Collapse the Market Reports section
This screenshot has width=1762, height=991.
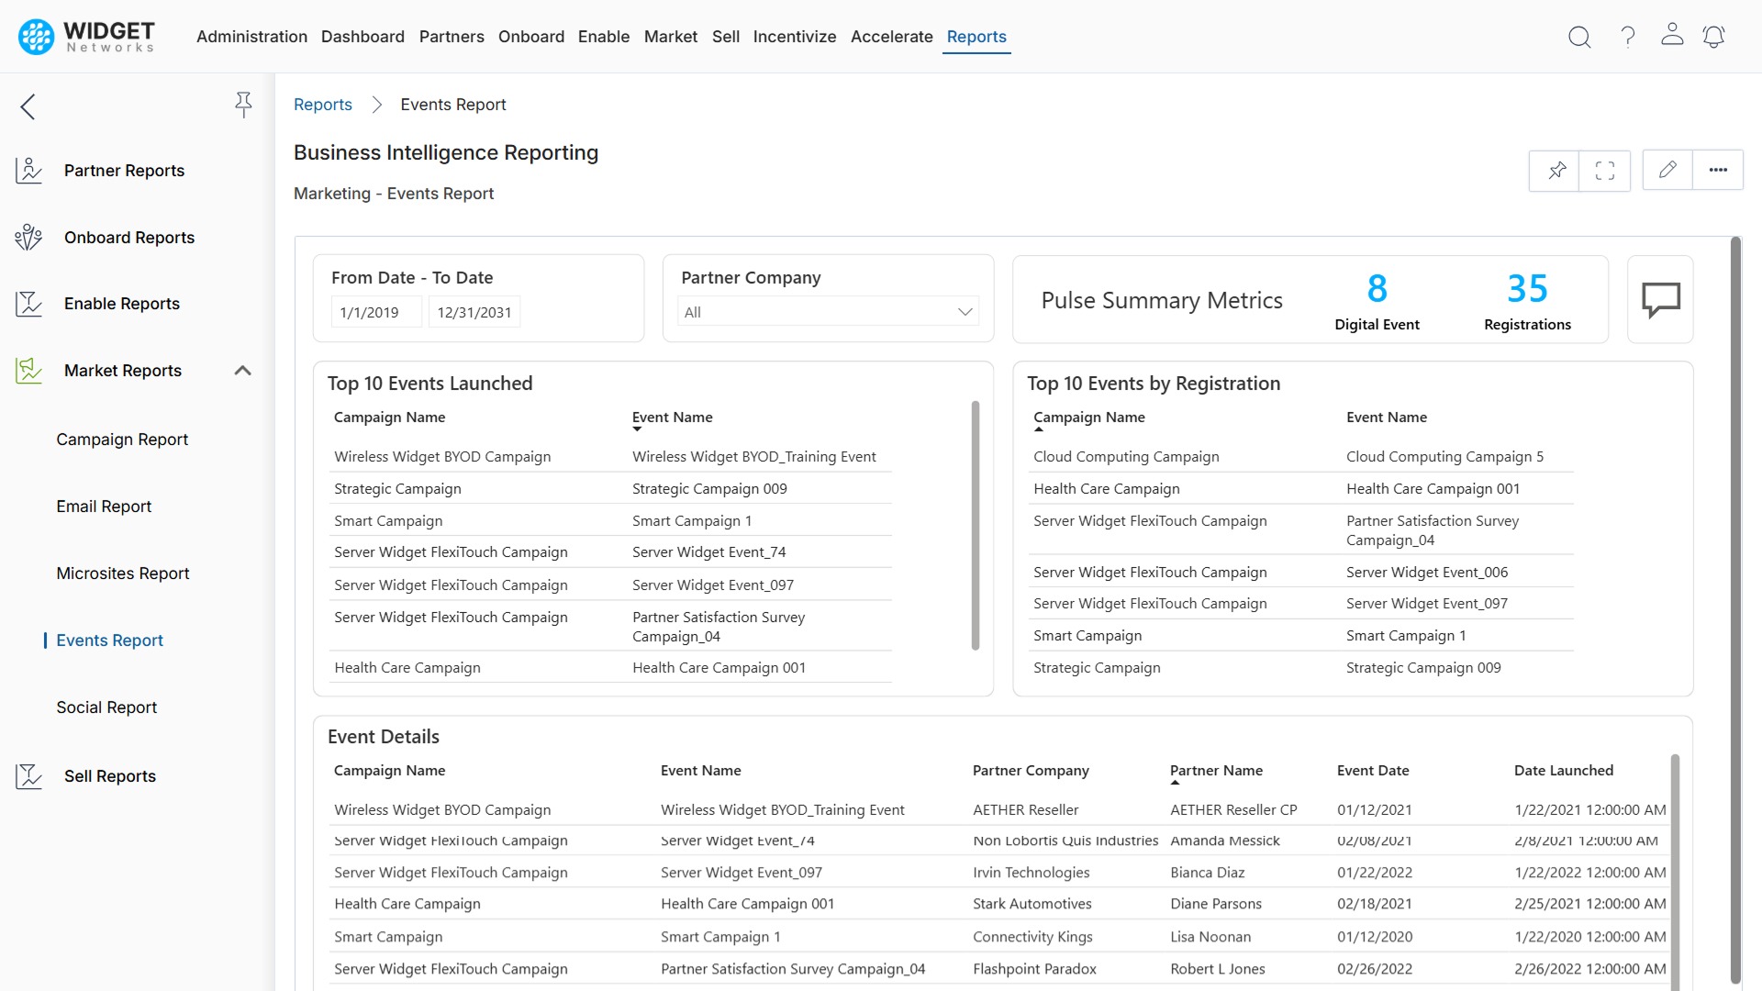pos(242,370)
